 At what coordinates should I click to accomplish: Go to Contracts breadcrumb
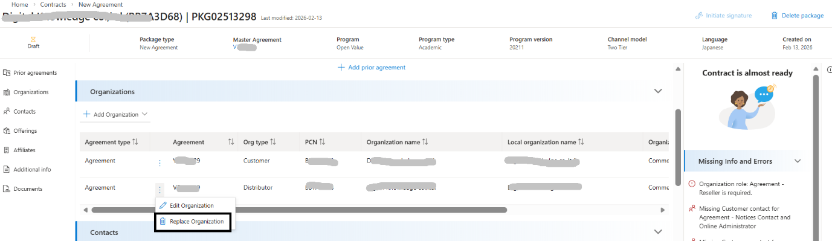53,4
